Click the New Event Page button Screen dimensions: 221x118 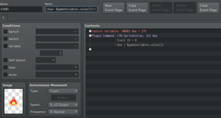pos(114,8)
